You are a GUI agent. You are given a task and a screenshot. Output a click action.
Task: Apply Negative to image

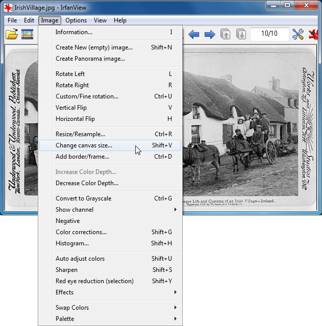(110, 221)
